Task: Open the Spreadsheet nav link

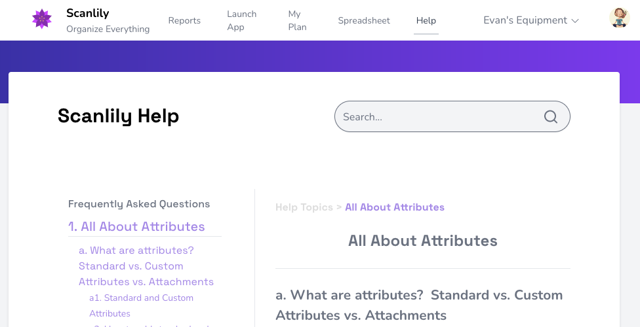Action: point(364,20)
